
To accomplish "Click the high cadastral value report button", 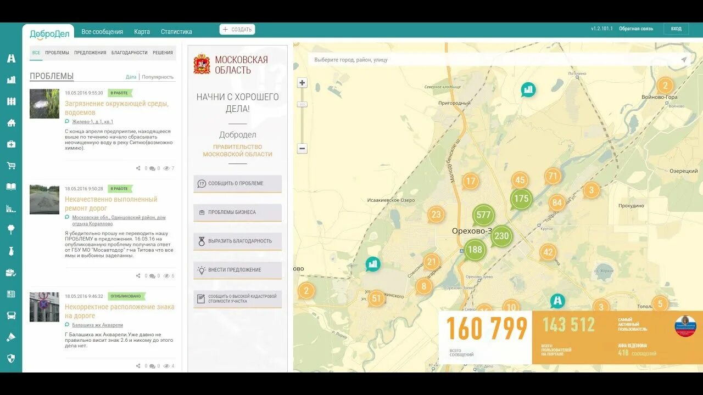I will tap(237, 298).
